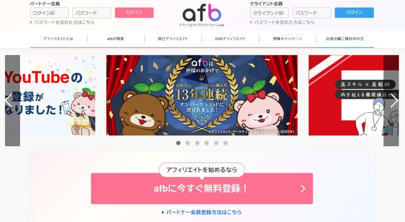Viewport: 405px width, 222px height.
Task: Click the pink partner ログイン button
Action: point(134,13)
